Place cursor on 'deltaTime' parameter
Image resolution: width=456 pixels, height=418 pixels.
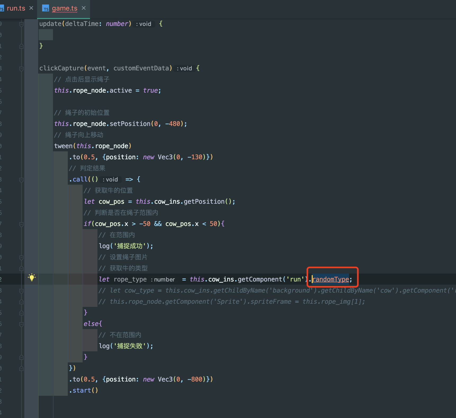tap(82, 24)
